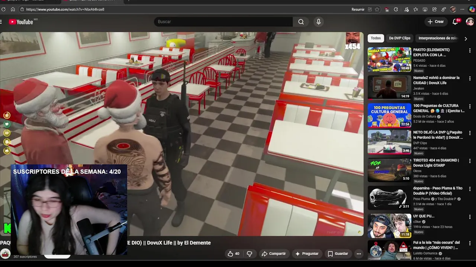Open options menu for TIROTEO 404 video
This screenshot has height=267, width=476.
pos(470,161)
